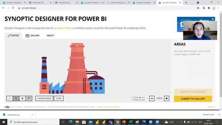Open the GALLERY tab

click(x=32, y=35)
